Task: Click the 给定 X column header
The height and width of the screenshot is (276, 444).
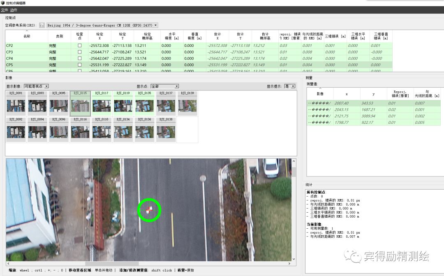Action: pyautogui.click(x=99, y=36)
